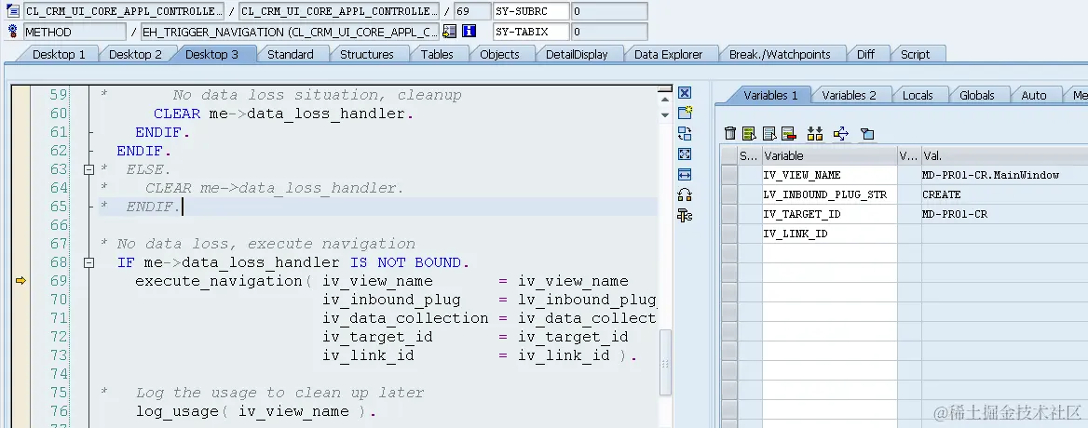The height and width of the screenshot is (428, 1088).
Task: Click execute_navigation on line 69
Action: pyautogui.click(x=219, y=280)
